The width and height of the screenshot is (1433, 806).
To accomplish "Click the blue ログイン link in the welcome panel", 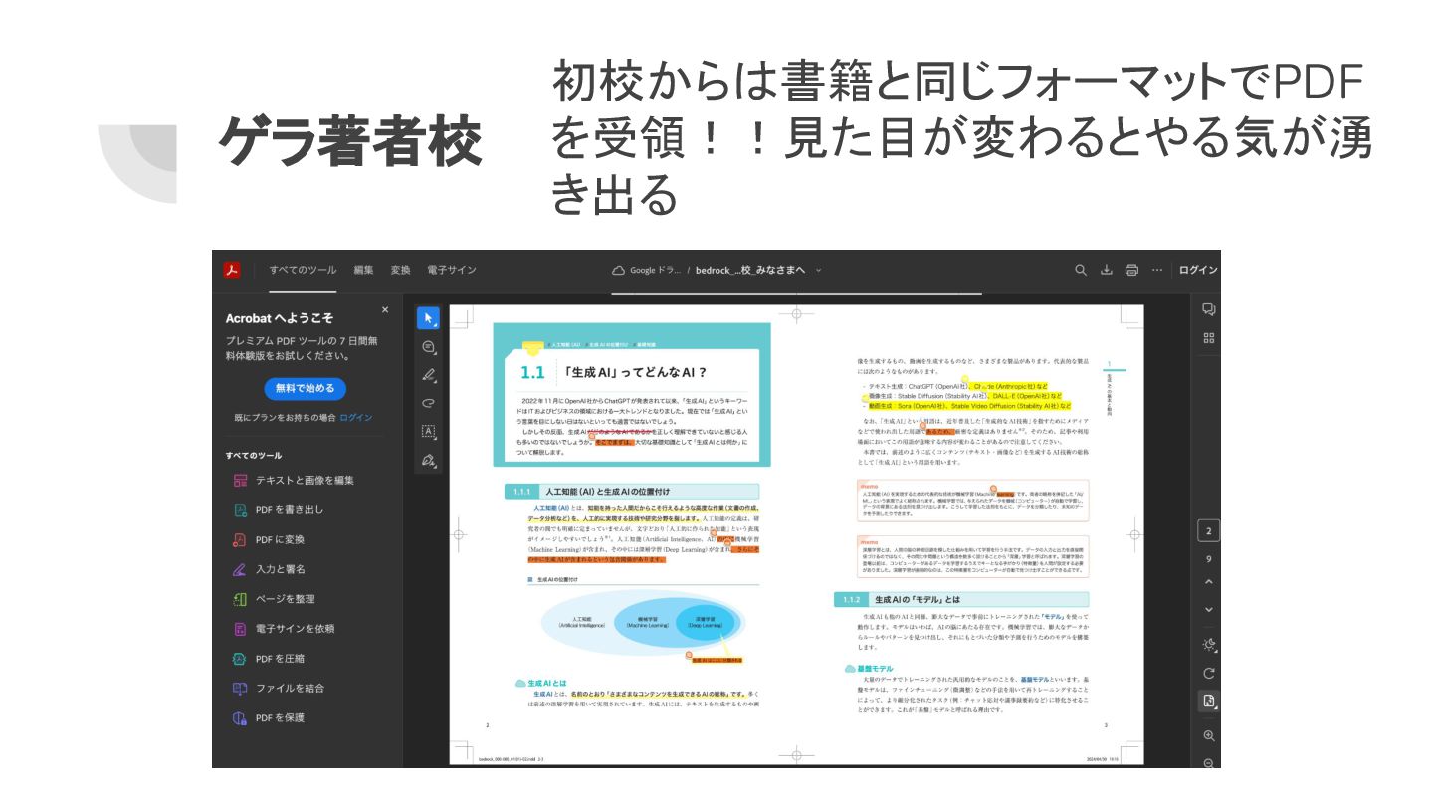I will (x=356, y=418).
